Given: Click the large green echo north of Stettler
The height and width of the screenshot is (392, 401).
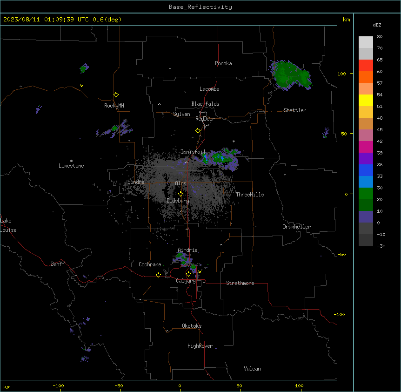Looking at the screenshot, I should click(290, 75).
